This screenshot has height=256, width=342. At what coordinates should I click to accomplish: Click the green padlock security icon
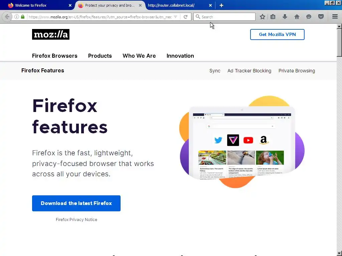23,17
